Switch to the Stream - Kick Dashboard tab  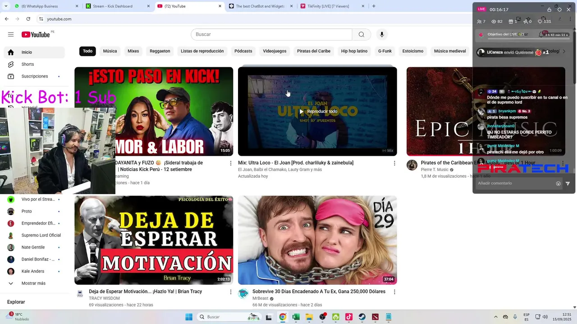click(118, 6)
